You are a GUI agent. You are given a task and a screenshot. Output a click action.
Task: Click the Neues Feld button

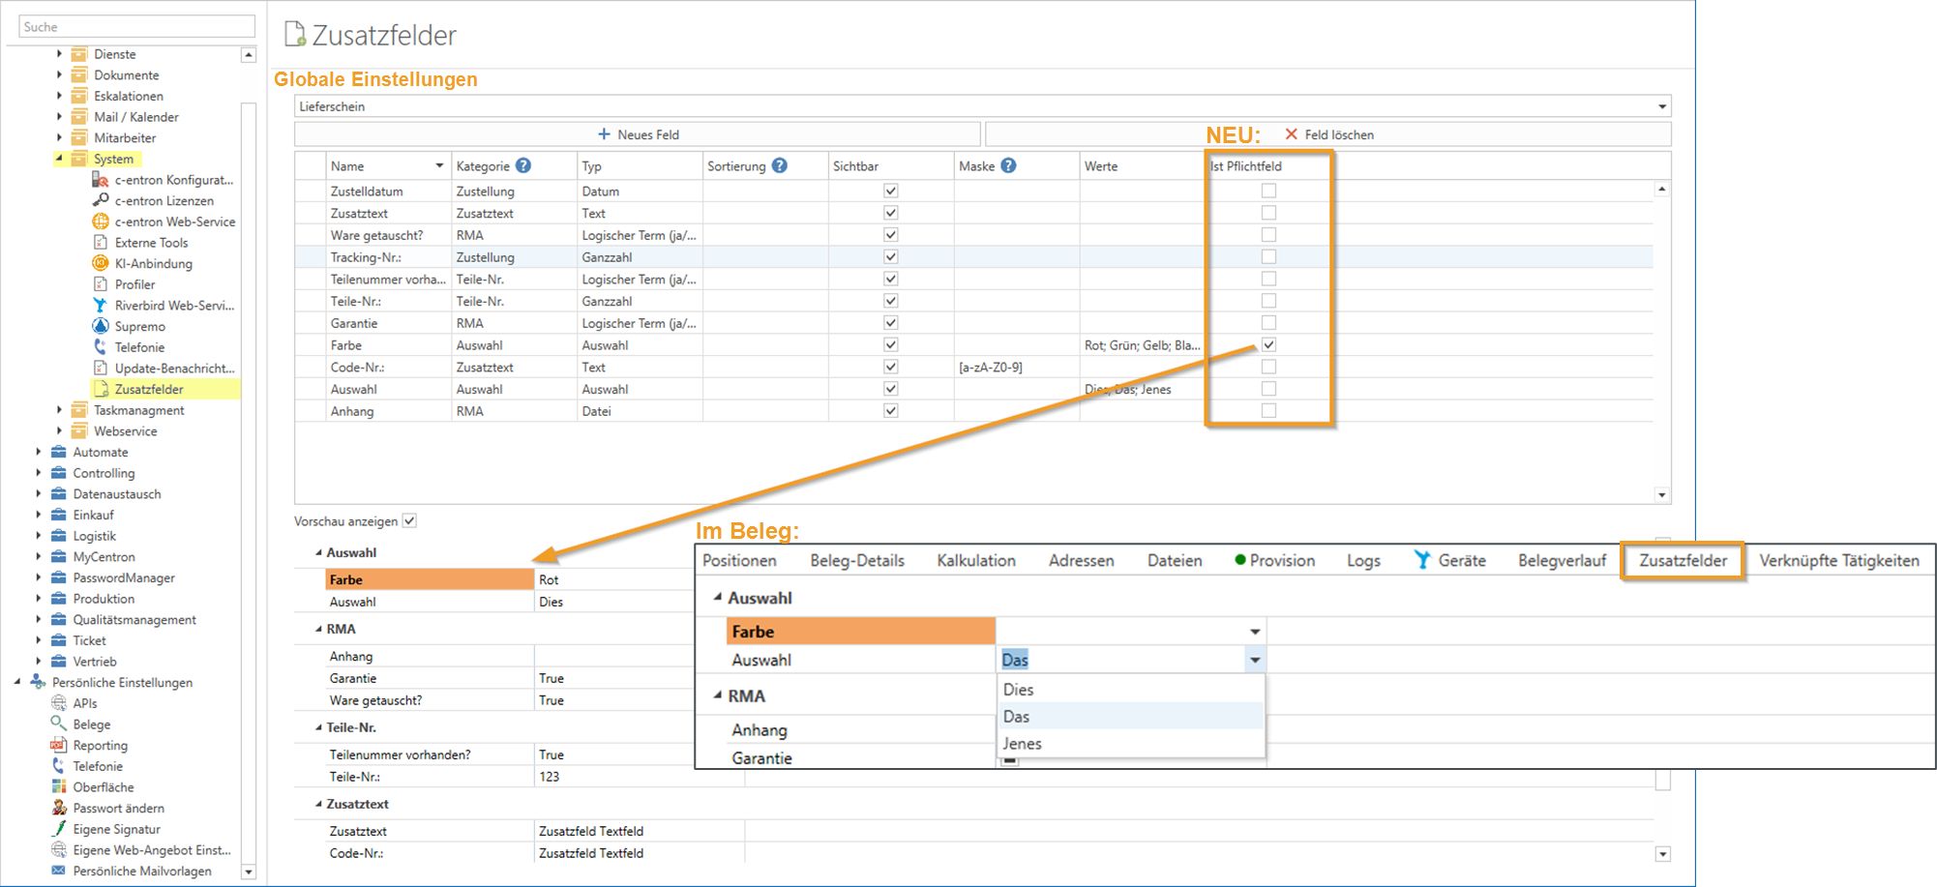[x=639, y=134]
